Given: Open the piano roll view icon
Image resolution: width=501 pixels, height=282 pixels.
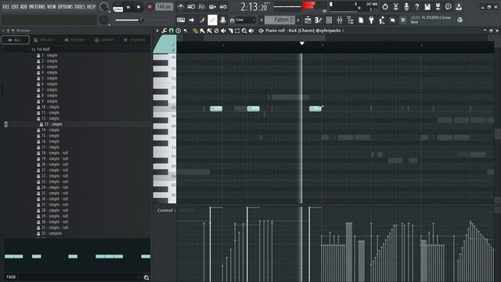Looking at the screenshot, I should pos(319,20).
